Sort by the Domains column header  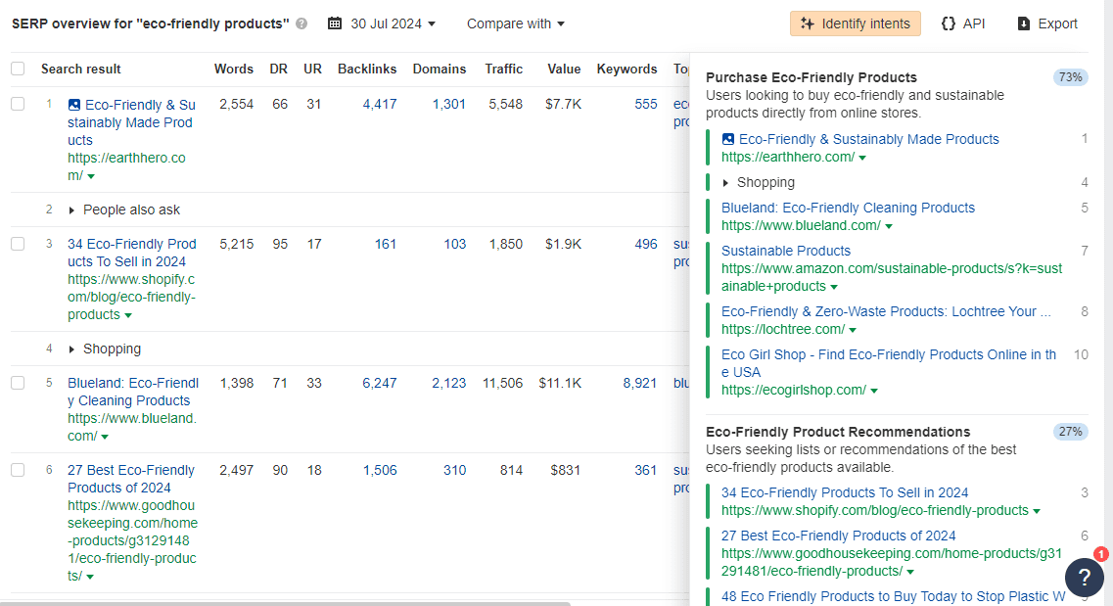440,69
